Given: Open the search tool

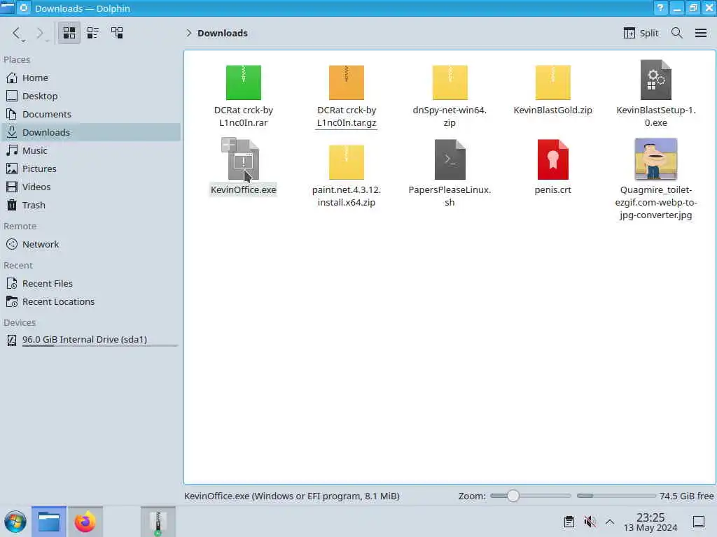Looking at the screenshot, I should pyautogui.click(x=677, y=33).
